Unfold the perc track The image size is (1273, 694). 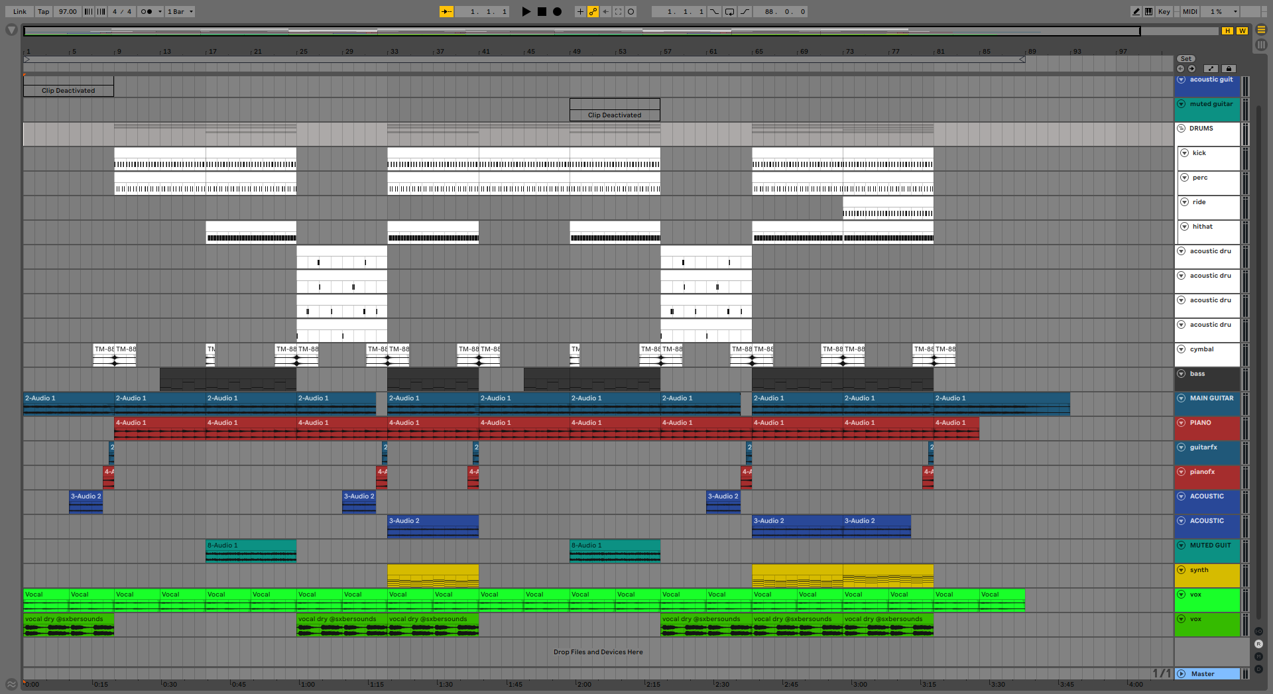pyautogui.click(x=1184, y=178)
